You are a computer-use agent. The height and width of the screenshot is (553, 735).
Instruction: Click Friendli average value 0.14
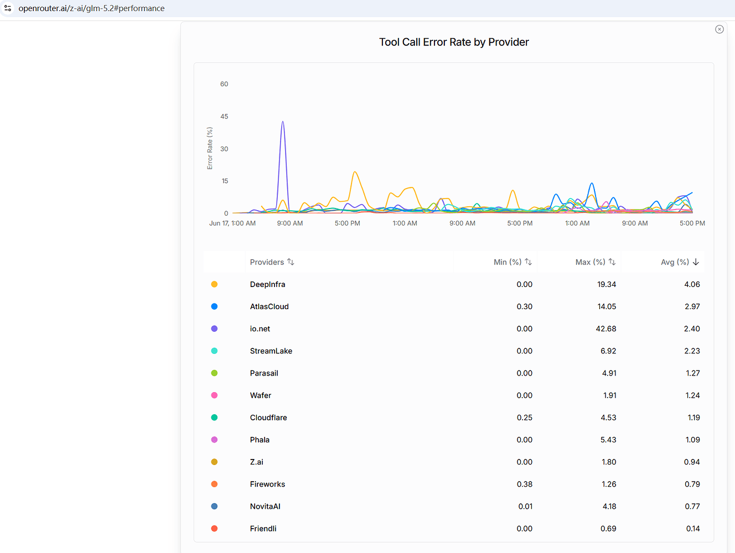[x=693, y=529]
